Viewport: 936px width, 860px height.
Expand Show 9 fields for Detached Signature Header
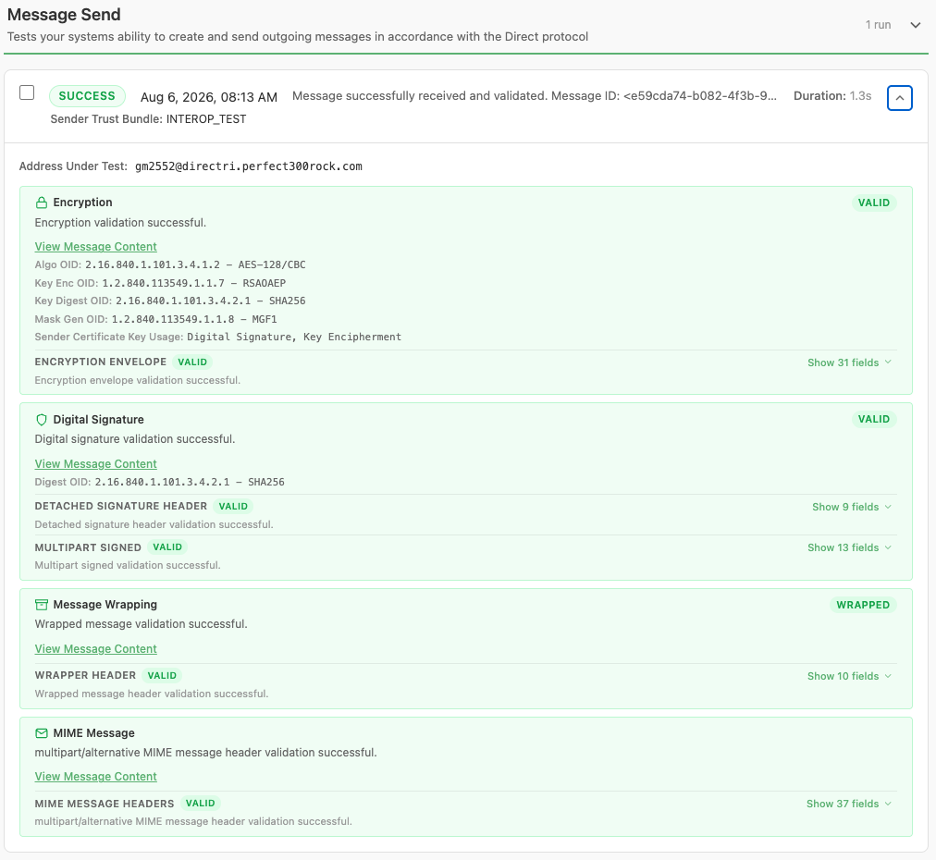pyautogui.click(x=851, y=507)
